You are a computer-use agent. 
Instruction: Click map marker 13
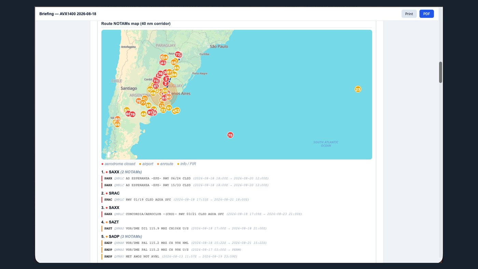coord(161,106)
